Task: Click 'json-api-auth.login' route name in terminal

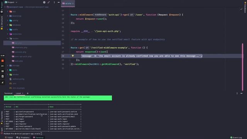Action: pos(58,119)
